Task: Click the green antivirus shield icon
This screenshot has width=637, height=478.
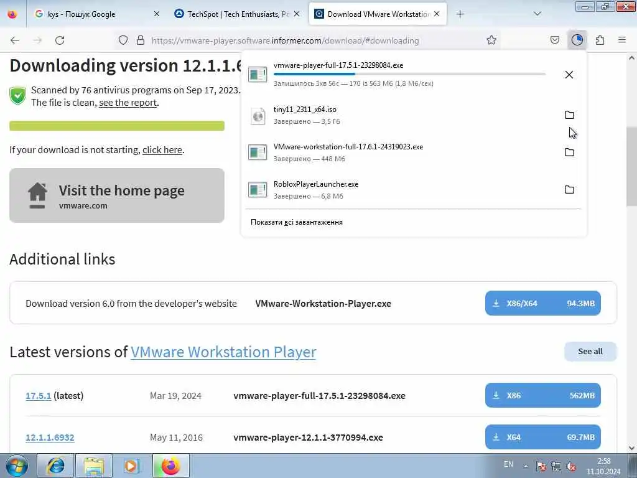Action: pos(17,96)
